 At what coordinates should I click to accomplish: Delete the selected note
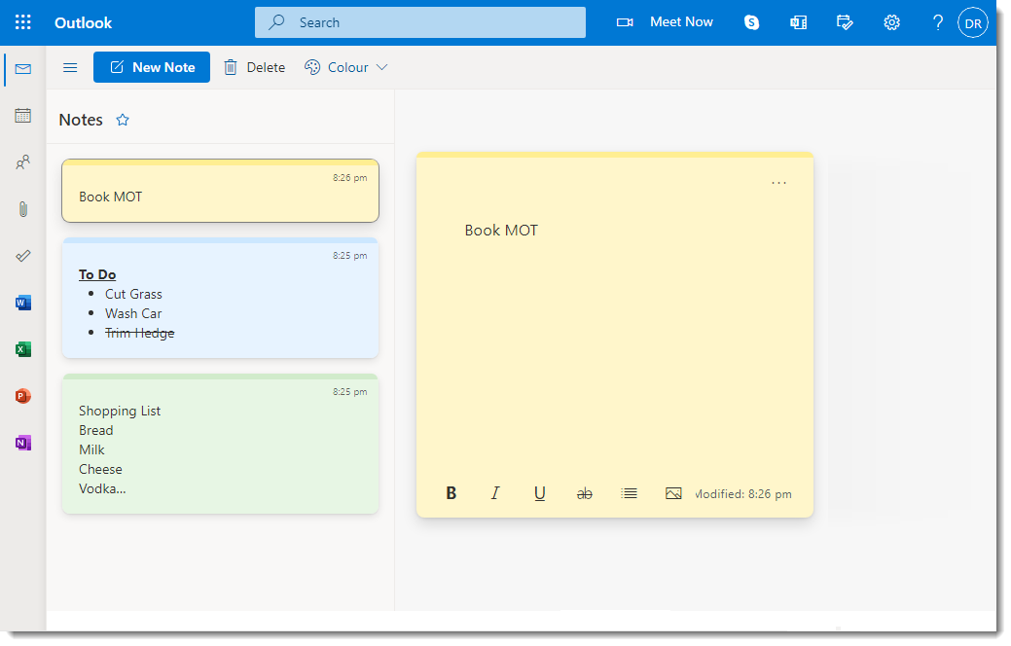click(x=254, y=67)
